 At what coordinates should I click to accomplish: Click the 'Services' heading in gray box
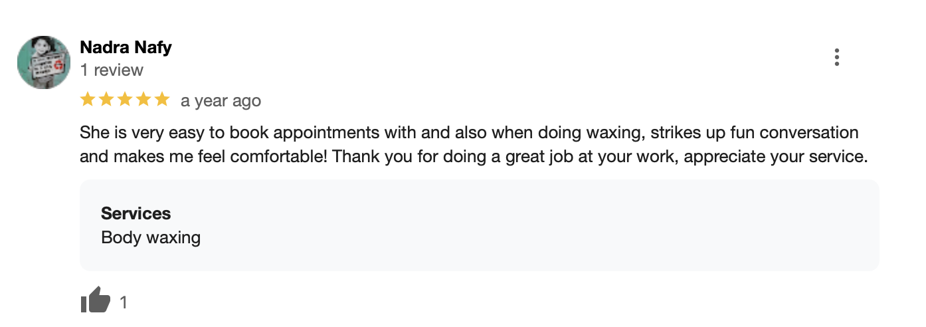pyautogui.click(x=136, y=213)
